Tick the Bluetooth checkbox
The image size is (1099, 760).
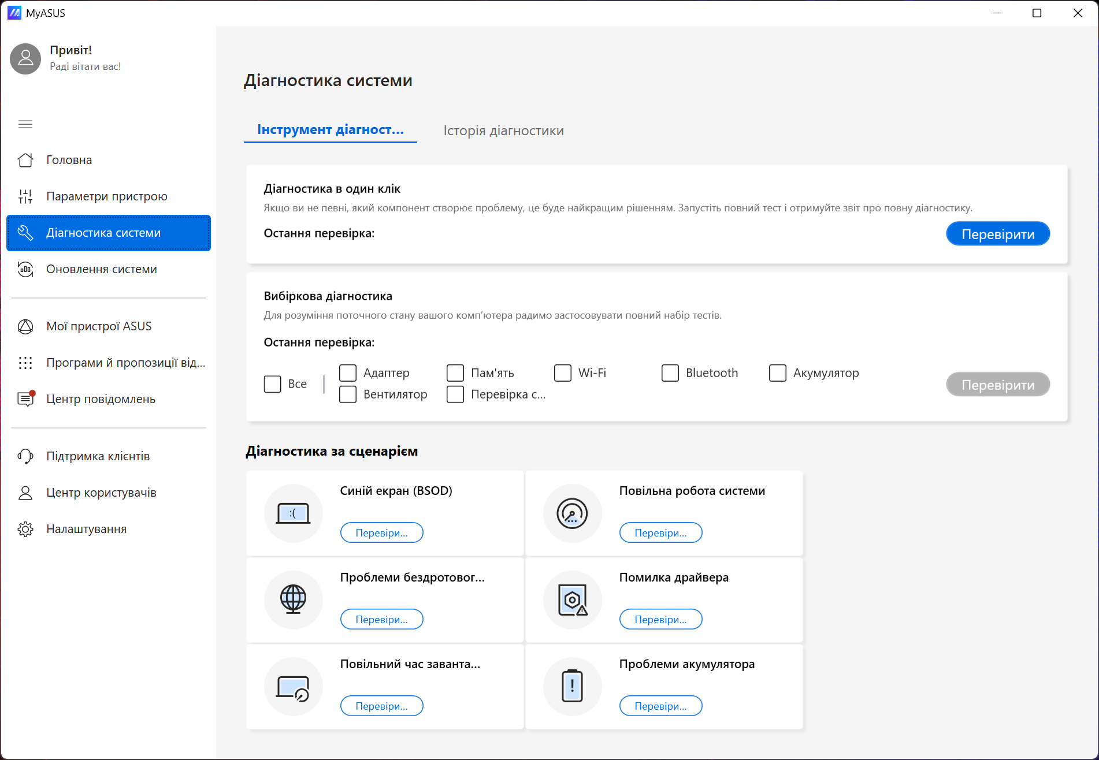670,373
